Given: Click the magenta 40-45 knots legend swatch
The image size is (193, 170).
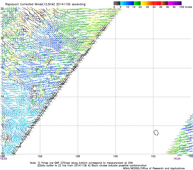Looking at the screenshot, I should 171,3.
